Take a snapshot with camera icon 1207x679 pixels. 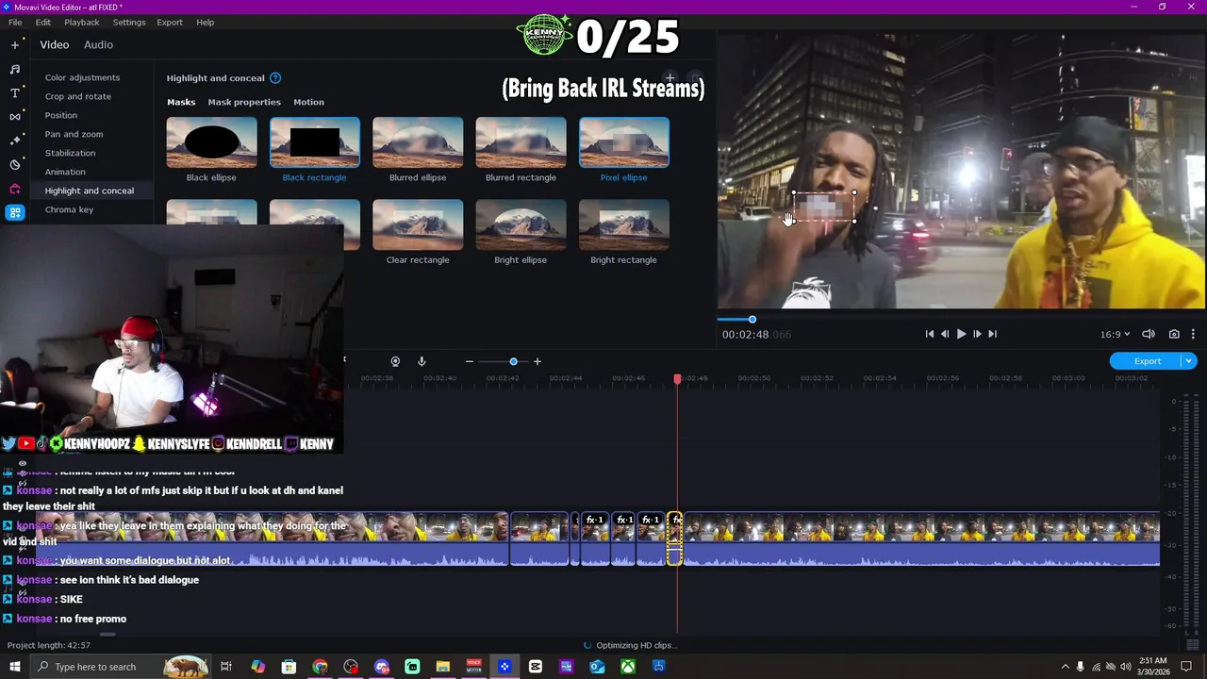click(x=1174, y=334)
